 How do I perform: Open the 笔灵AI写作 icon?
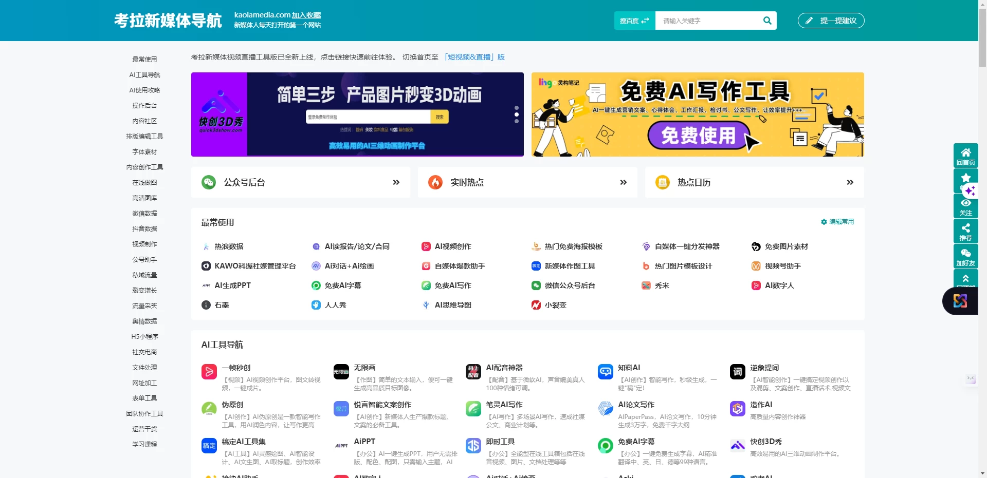coord(473,409)
